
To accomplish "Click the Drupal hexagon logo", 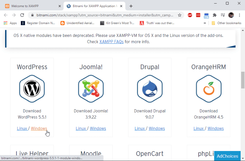I will point(150,89).
